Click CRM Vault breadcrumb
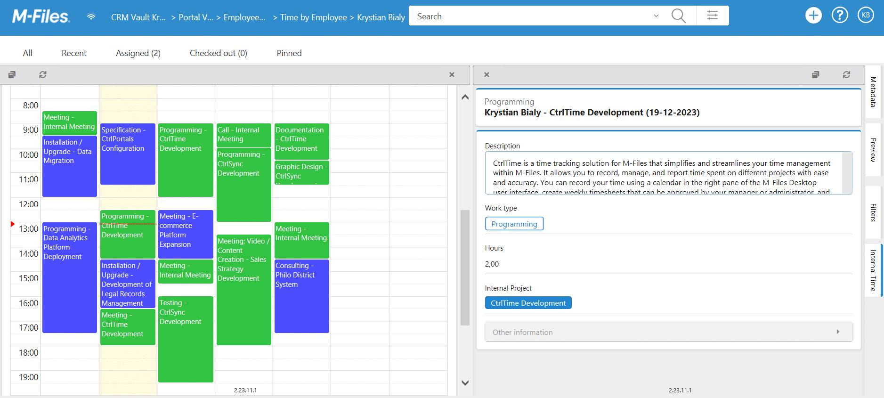This screenshot has height=398, width=884. [x=138, y=17]
